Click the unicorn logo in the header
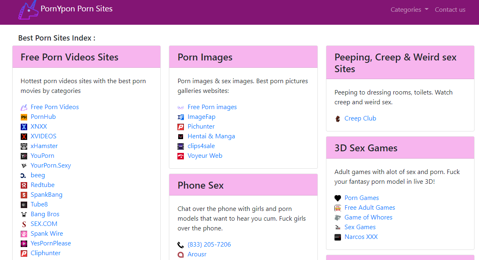 [x=28, y=10]
